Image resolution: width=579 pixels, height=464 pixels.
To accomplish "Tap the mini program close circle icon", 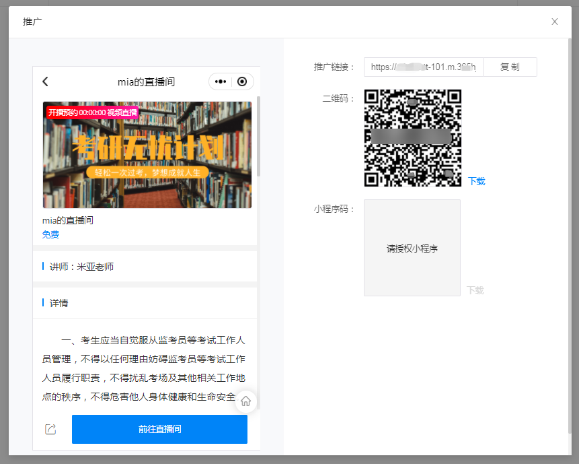I will [x=242, y=81].
